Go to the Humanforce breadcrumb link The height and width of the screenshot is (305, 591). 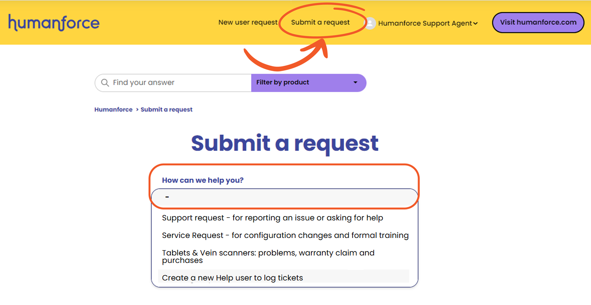click(113, 110)
